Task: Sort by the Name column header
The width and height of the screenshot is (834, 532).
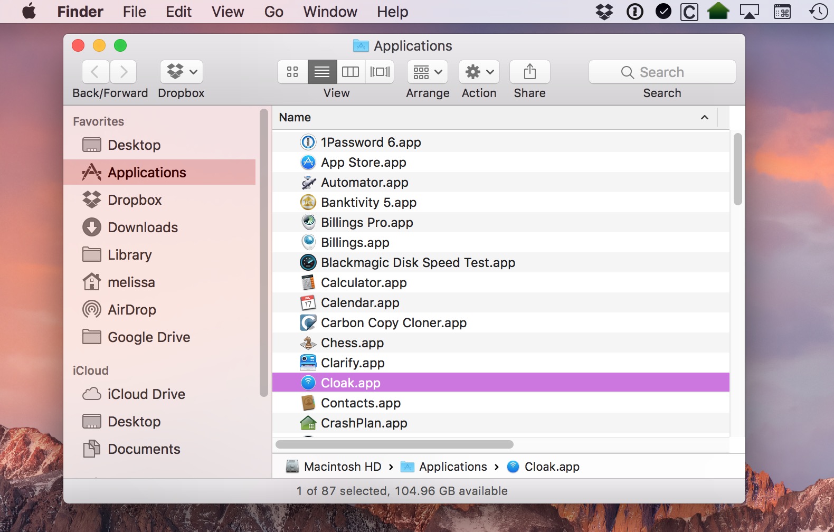Action: tap(495, 117)
